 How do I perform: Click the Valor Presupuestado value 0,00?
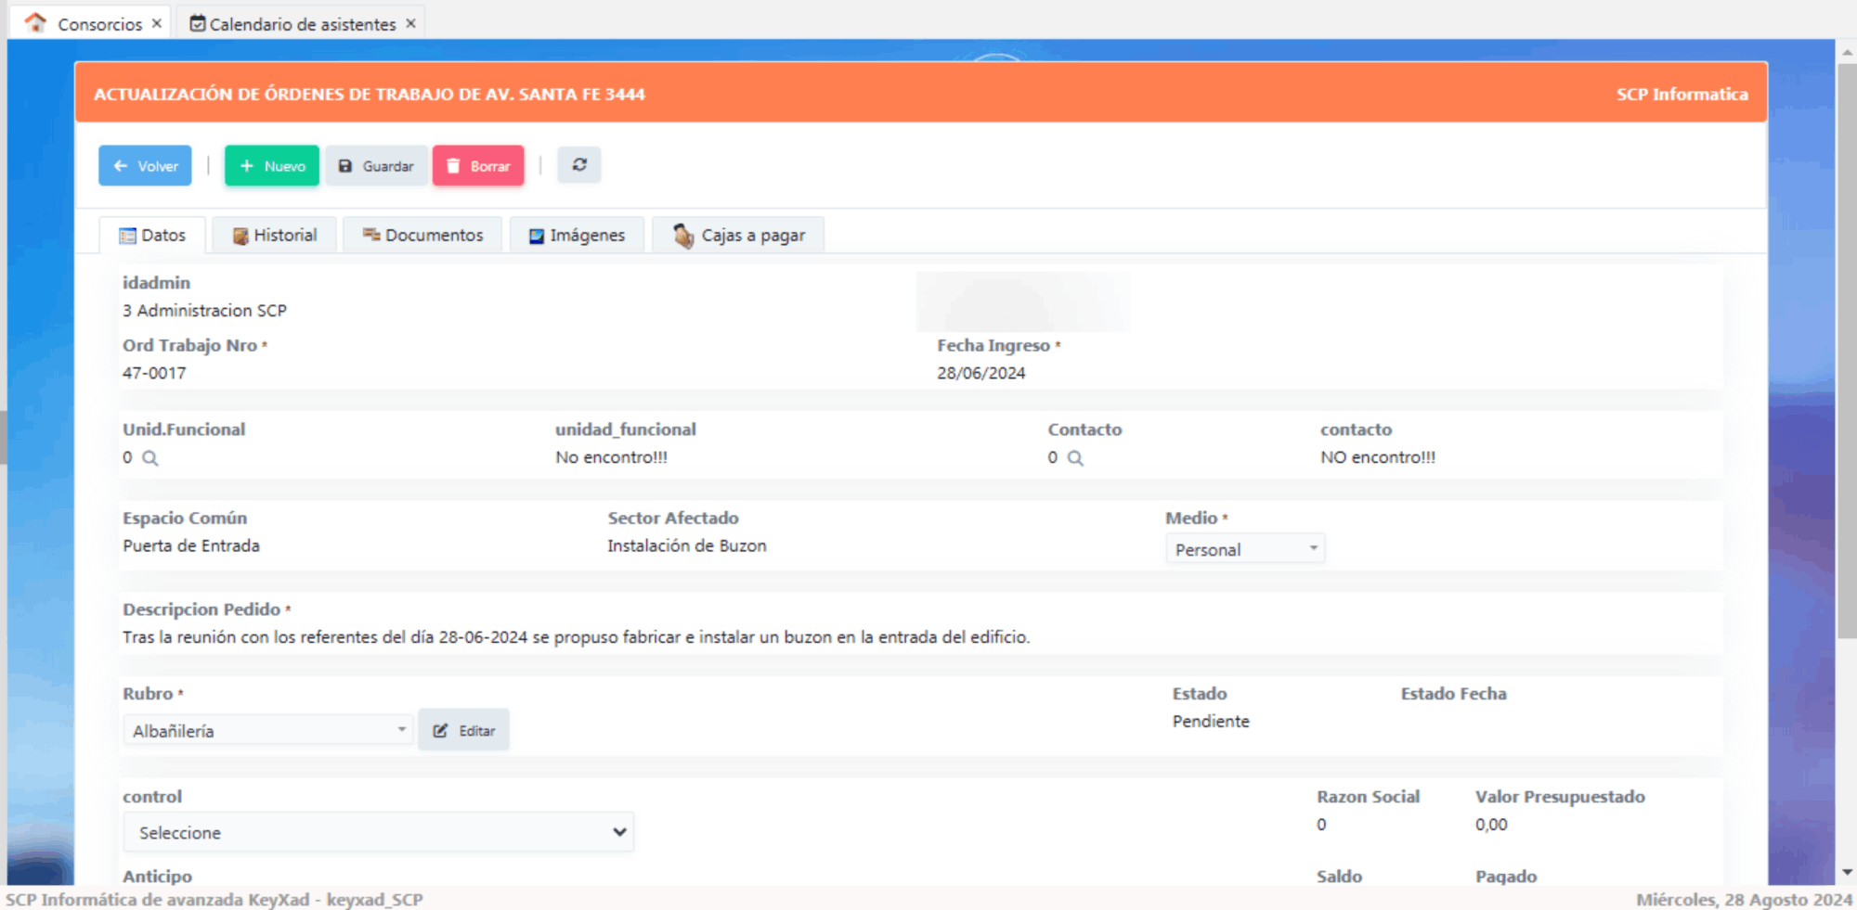[1491, 824]
